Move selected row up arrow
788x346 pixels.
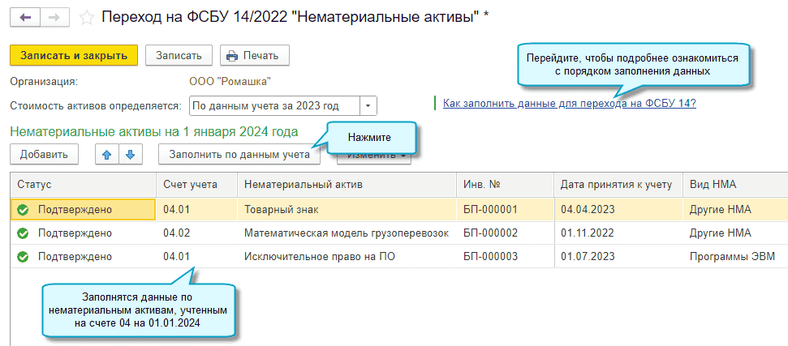[x=105, y=154]
